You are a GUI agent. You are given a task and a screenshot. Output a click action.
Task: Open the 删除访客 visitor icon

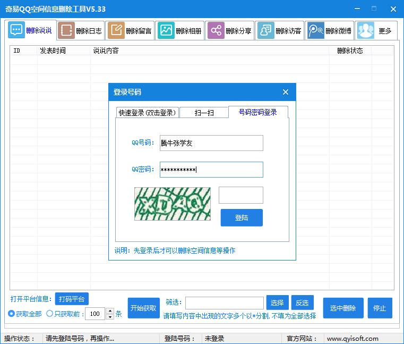point(265,31)
